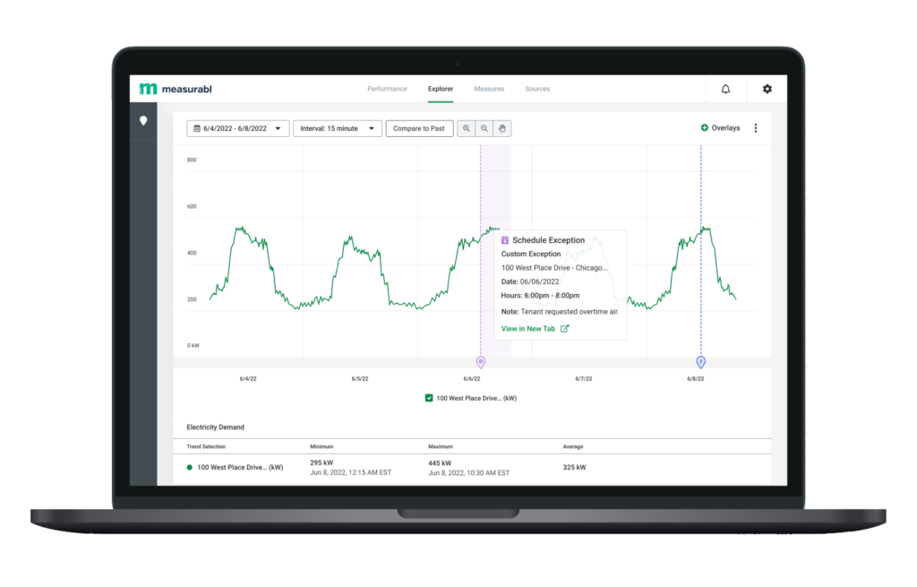Click the 325 kW average value

click(574, 468)
